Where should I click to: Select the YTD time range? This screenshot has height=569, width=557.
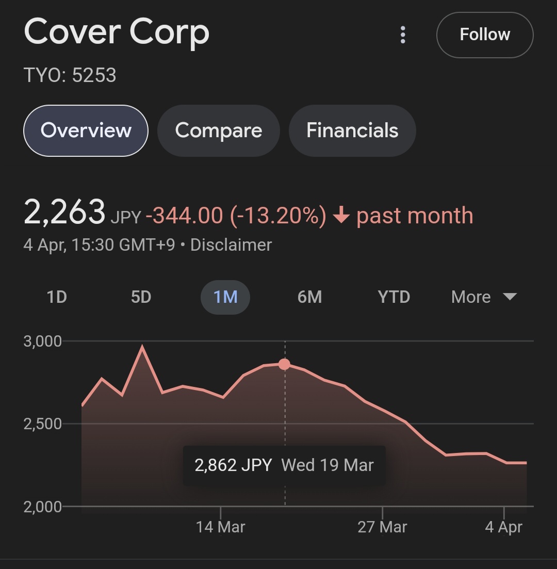(x=394, y=297)
